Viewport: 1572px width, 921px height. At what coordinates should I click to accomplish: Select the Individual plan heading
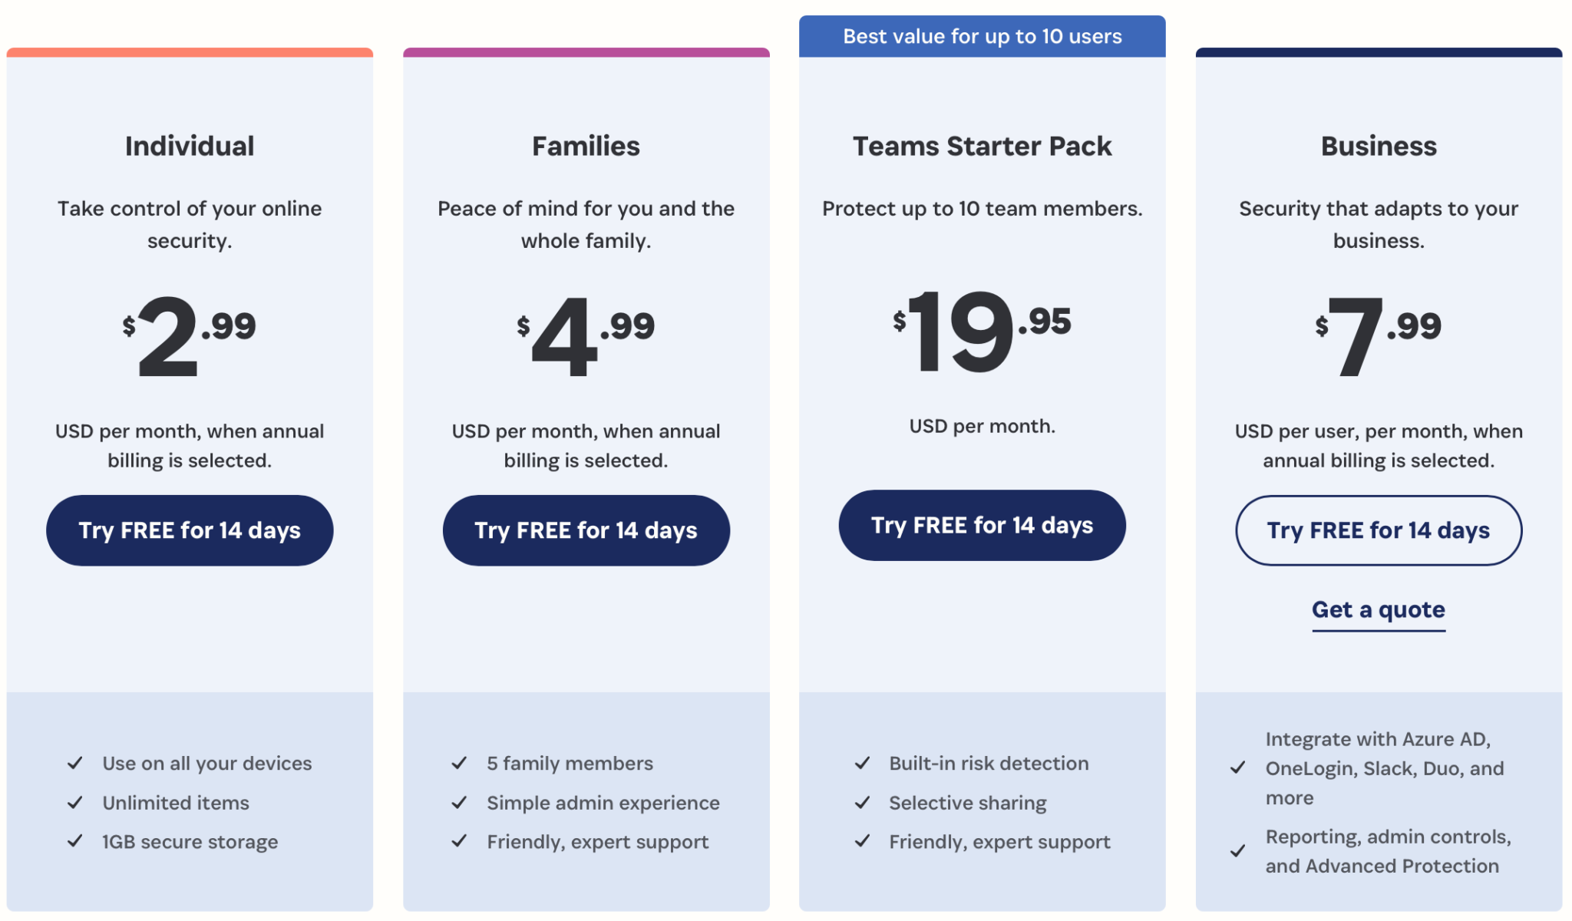tap(189, 146)
